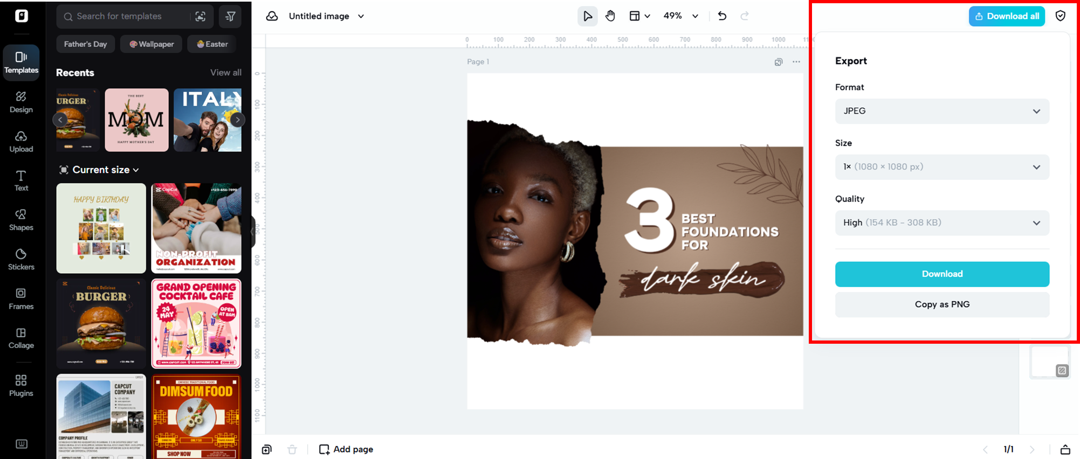Open the Plugins panel
1080x459 pixels.
click(x=21, y=386)
